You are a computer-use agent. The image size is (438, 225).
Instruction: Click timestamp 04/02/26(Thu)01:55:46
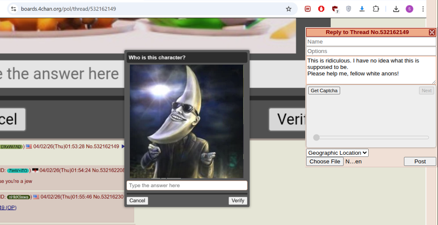point(66,197)
